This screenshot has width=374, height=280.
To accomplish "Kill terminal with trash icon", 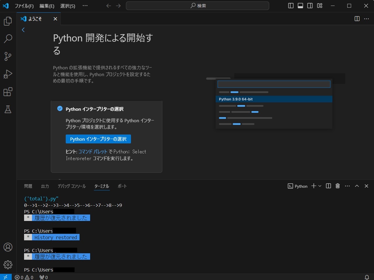I will 338,186.
